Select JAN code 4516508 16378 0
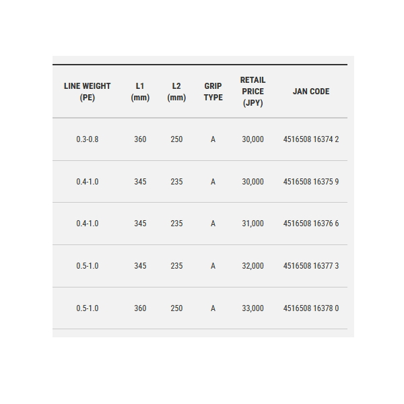Viewport: 404px width, 404px height. (x=311, y=308)
